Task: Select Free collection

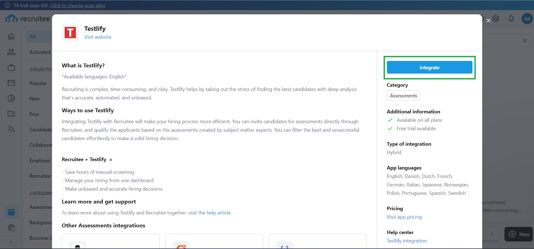Action: pos(34,114)
